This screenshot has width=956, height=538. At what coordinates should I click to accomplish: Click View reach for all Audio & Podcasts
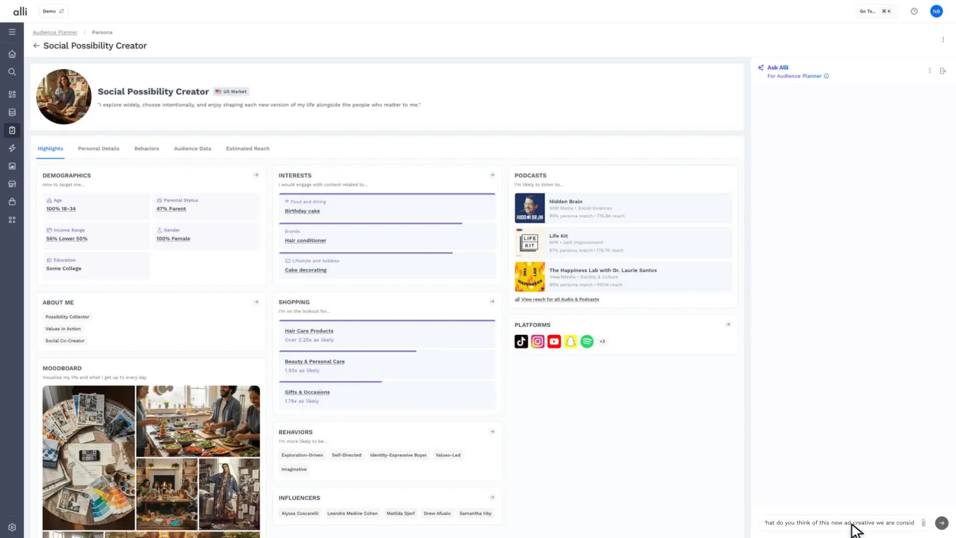[x=560, y=299]
